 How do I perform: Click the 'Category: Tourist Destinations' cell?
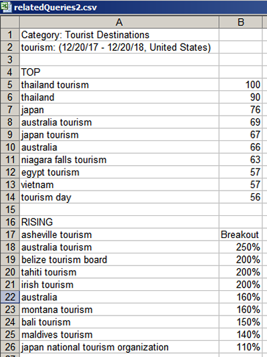[119, 35]
